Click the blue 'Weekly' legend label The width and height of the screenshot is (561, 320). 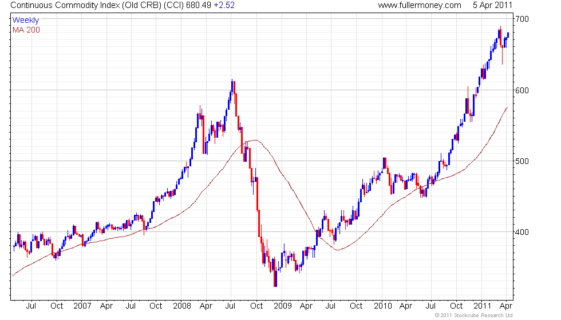tap(26, 20)
